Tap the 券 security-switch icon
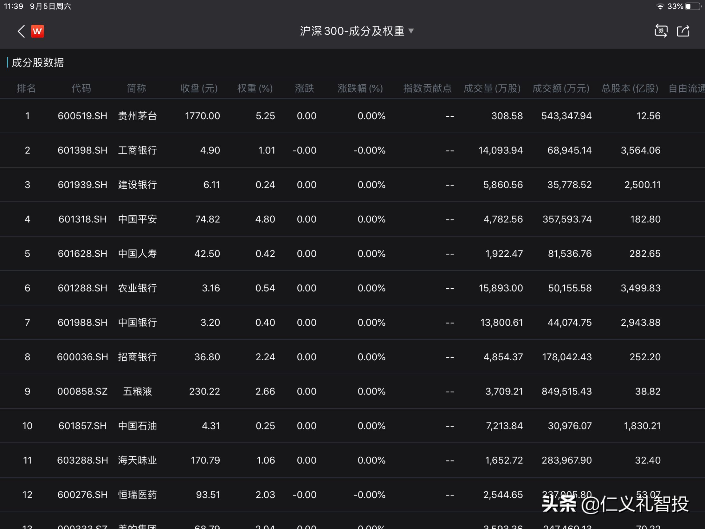This screenshot has height=529, width=705. pos(661,31)
